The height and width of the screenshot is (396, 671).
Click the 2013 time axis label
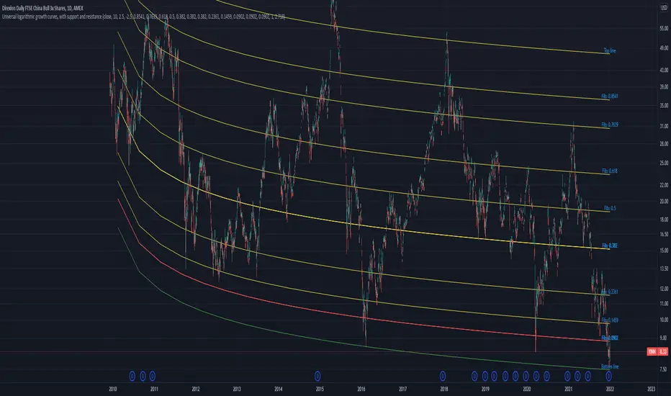237,389
